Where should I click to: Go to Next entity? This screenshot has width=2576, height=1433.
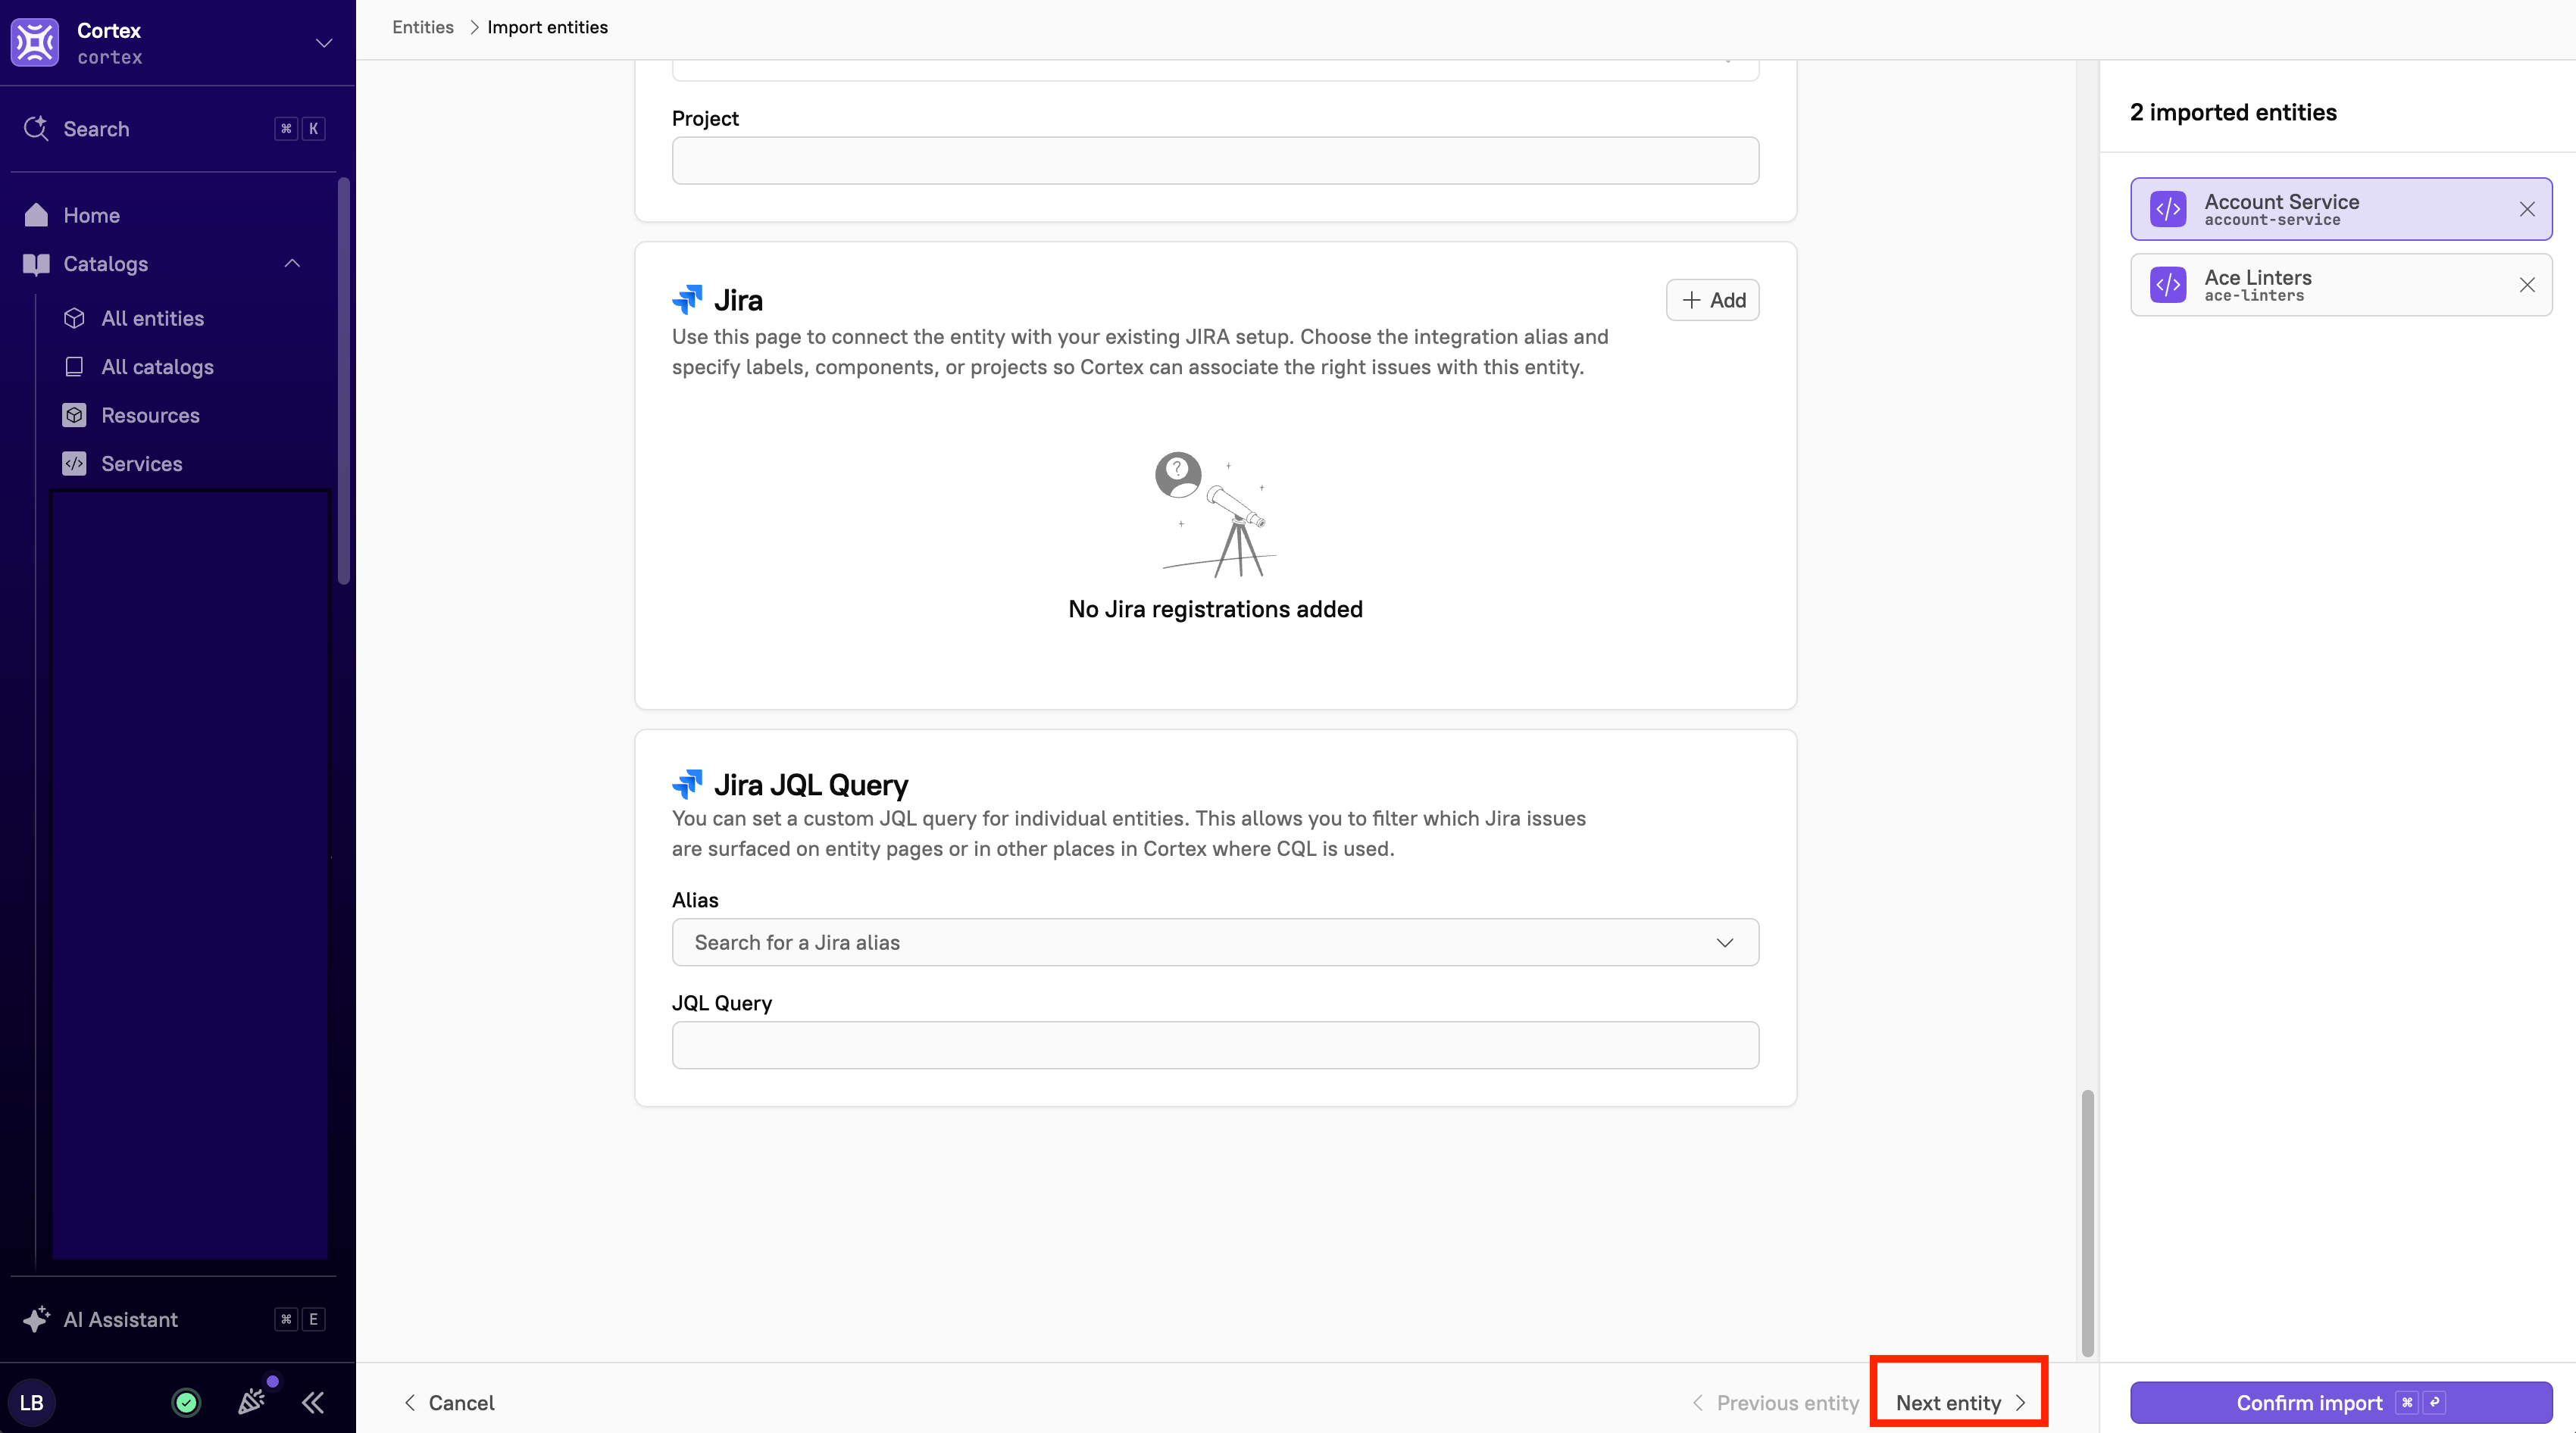click(x=1960, y=1403)
